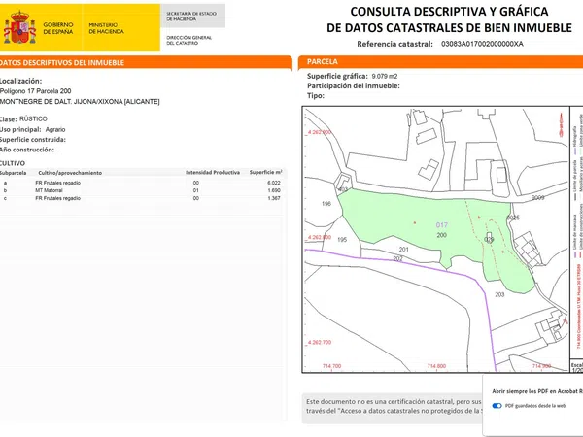Click the 'Superficie m²' column header
This screenshot has width=583, height=437.
(x=266, y=173)
